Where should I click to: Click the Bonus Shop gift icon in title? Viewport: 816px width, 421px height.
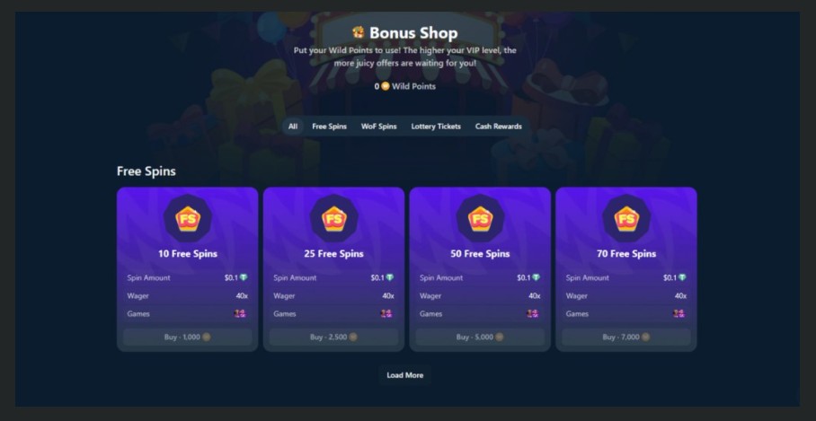[x=358, y=32]
